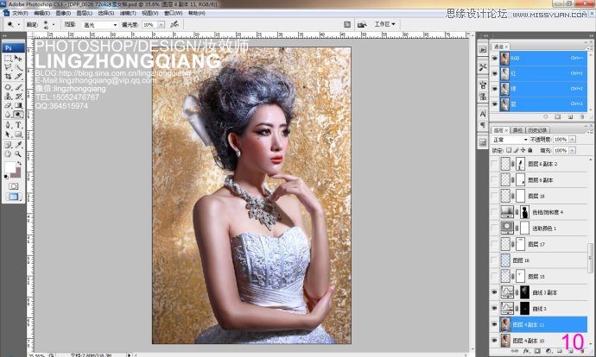Image resolution: width=596 pixels, height=357 pixels.
Task: Hide the 曲线 3 副本 layer
Action: pyautogui.click(x=495, y=292)
